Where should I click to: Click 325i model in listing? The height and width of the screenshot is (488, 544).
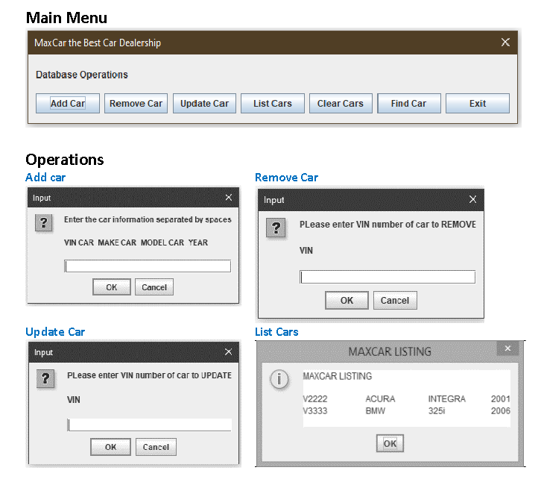tap(437, 411)
